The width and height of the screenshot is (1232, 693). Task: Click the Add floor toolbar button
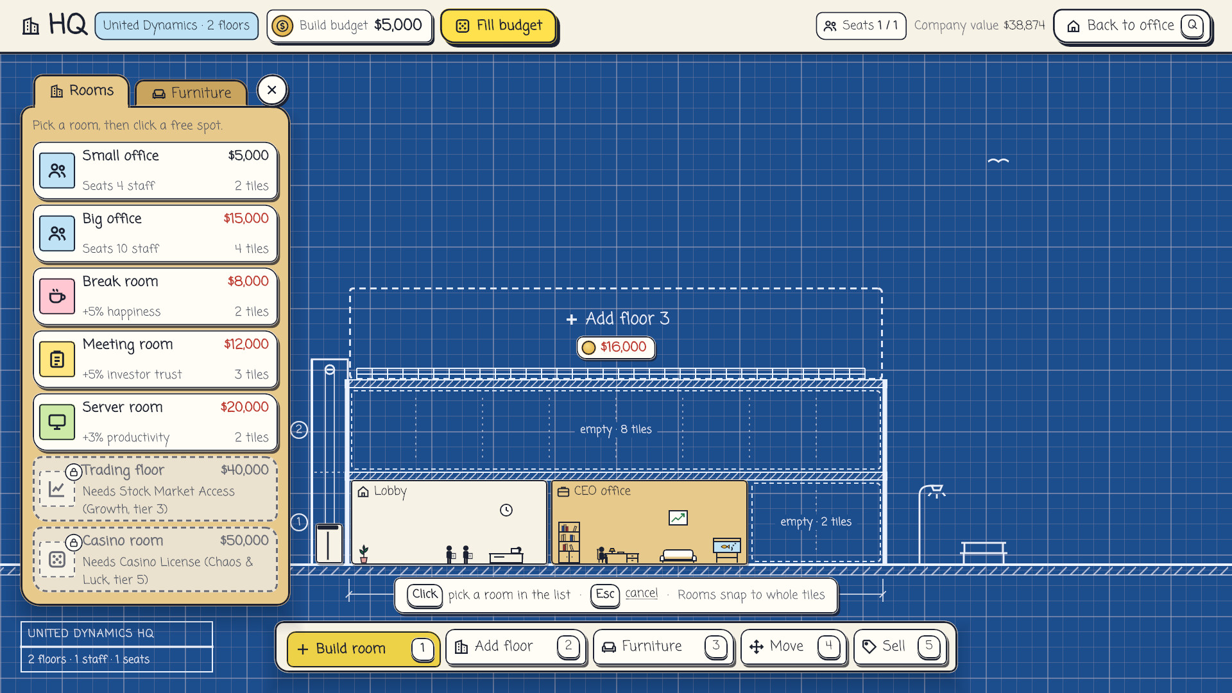(x=516, y=647)
